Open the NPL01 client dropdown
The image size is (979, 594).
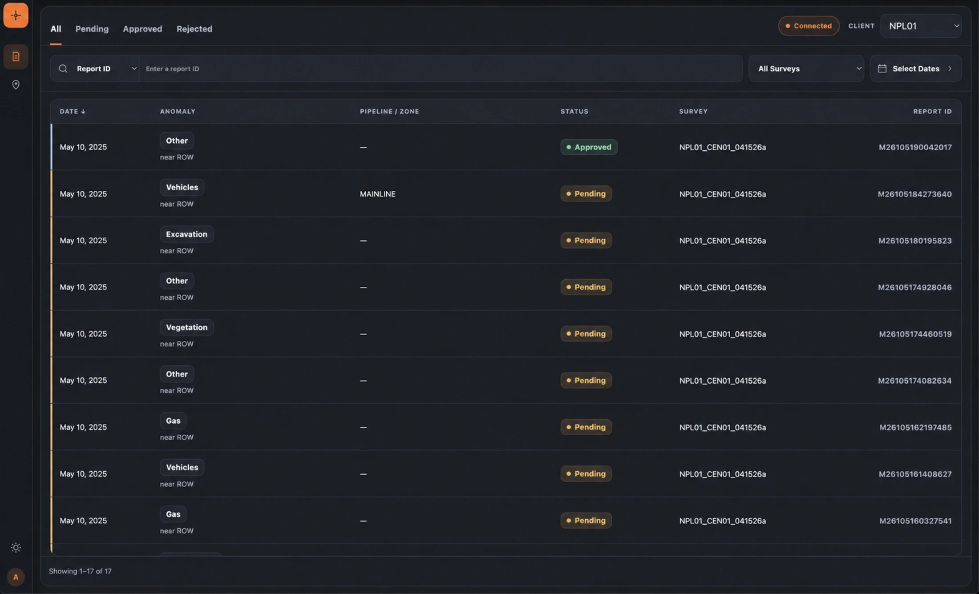[x=921, y=26]
